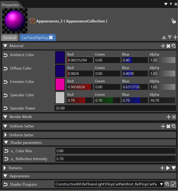This screenshot has width=178, height=191.
Task: Open the search icon beside Shader Program
Action: coord(167,184)
